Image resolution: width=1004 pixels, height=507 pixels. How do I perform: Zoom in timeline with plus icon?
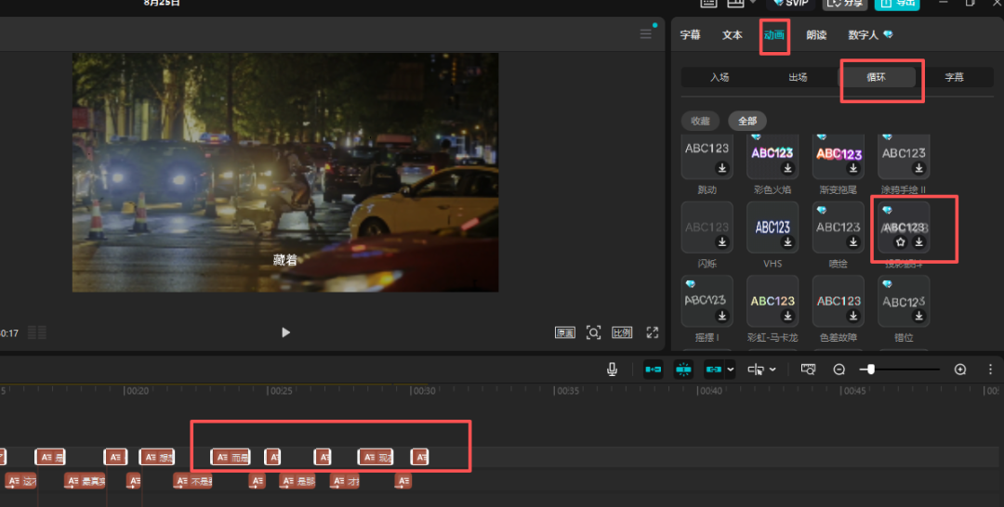pos(960,370)
